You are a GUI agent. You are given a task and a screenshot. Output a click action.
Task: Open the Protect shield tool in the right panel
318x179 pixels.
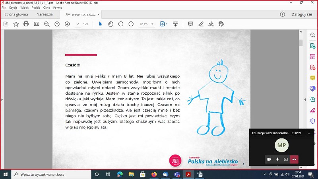click(312, 120)
